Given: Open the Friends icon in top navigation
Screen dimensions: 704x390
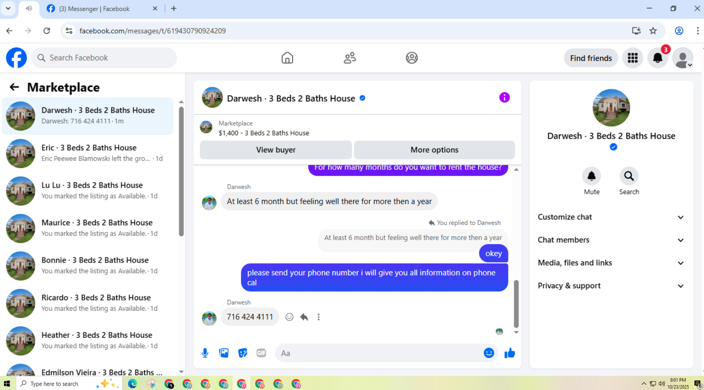Looking at the screenshot, I should [x=350, y=58].
